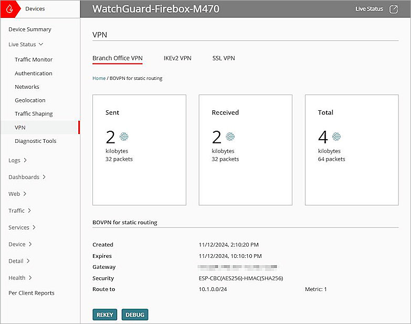Open Traffic Shaping in sidebar
Screen dimensions: 411x324
coord(34,114)
